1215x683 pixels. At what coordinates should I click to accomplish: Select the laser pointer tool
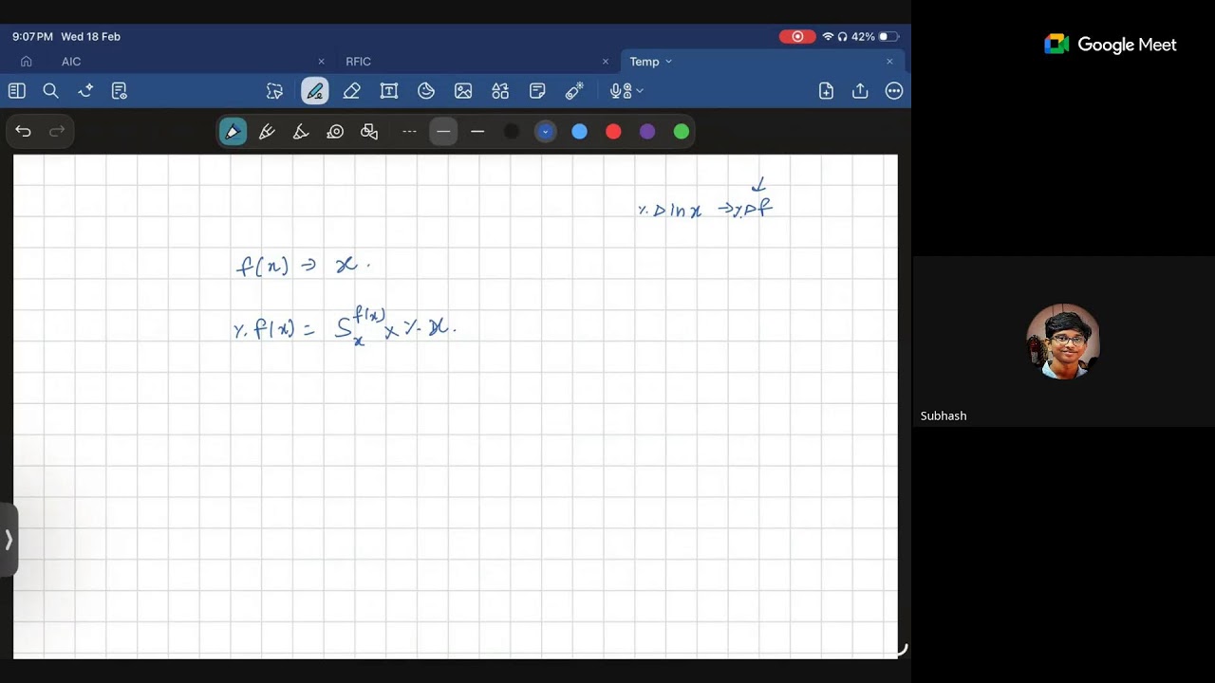[574, 91]
